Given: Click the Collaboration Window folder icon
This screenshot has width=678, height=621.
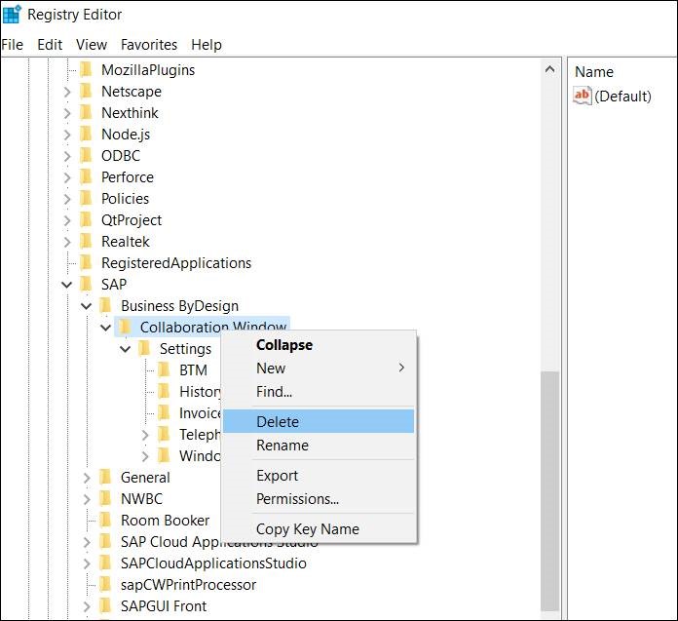Looking at the screenshot, I should (x=126, y=328).
